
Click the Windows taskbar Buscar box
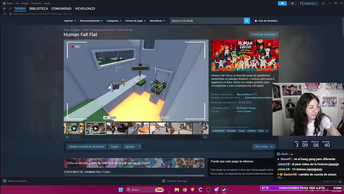coord(145,190)
